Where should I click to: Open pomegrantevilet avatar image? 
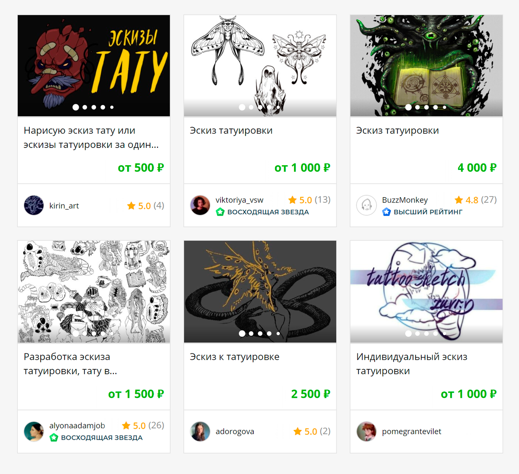point(366,431)
